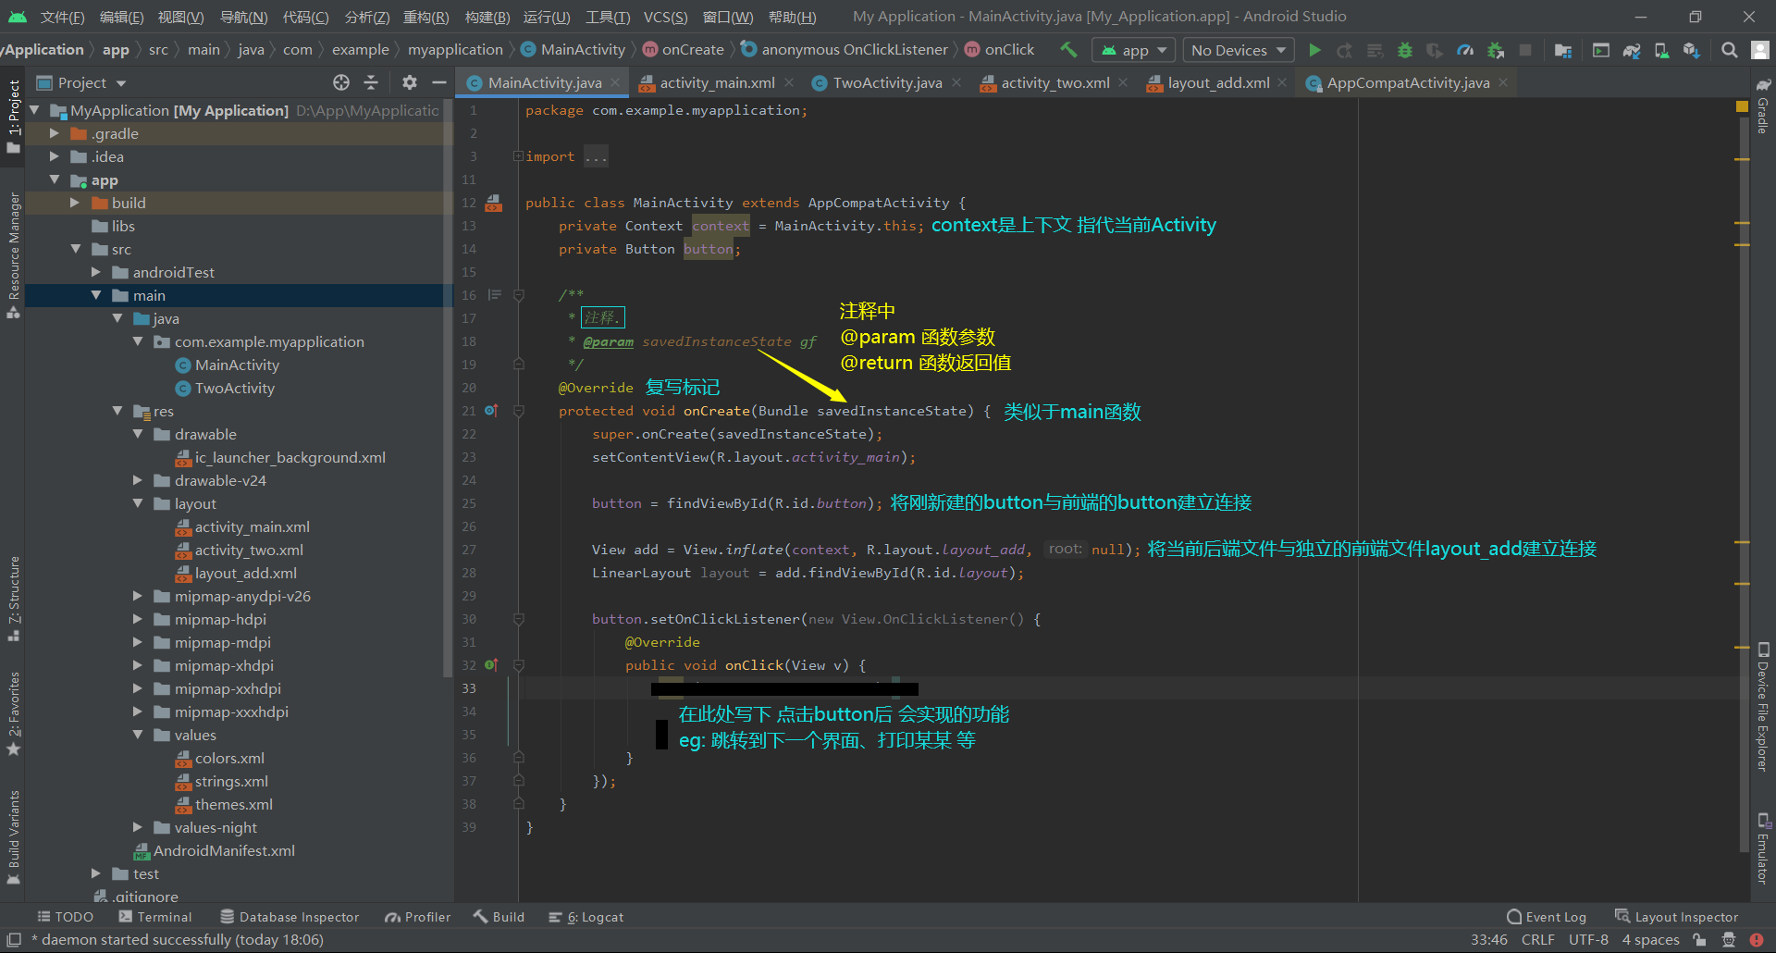Click the UTF-8 encoding in status bar
This screenshot has height=953, width=1776.
[x=1588, y=939]
